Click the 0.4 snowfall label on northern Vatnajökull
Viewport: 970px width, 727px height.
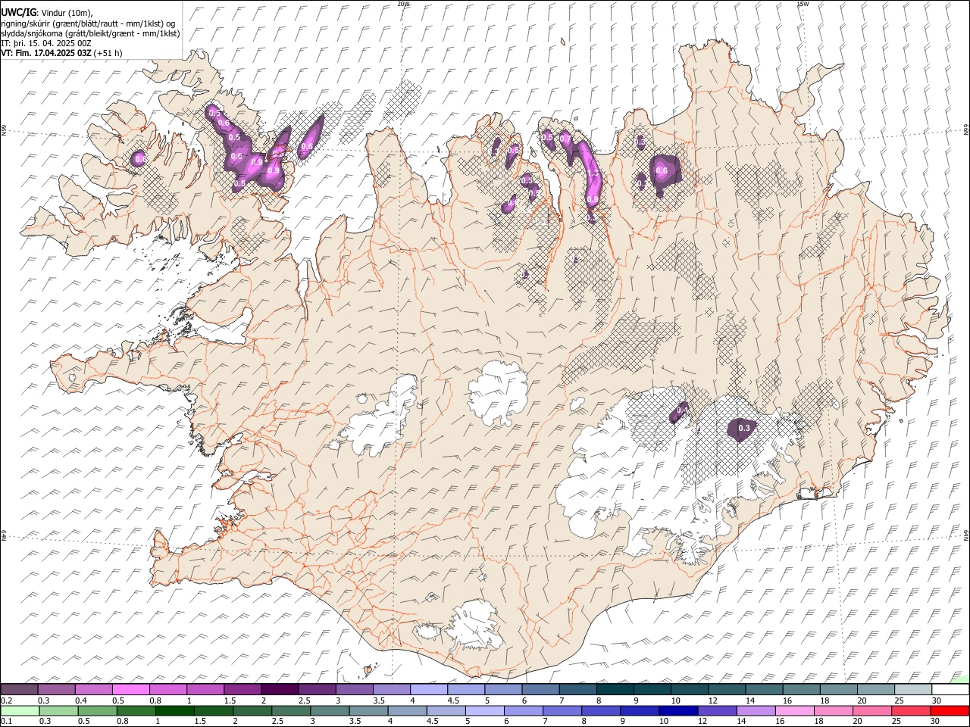(x=683, y=409)
